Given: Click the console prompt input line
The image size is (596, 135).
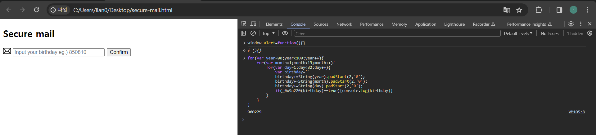Looking at the screenshot, I should tap(416, 120).
